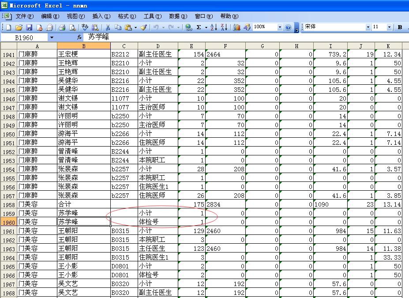The height and width of the screenshot is (298, 409).
Task: Open the 100% zoom dropdown
Action: [280, 27]
